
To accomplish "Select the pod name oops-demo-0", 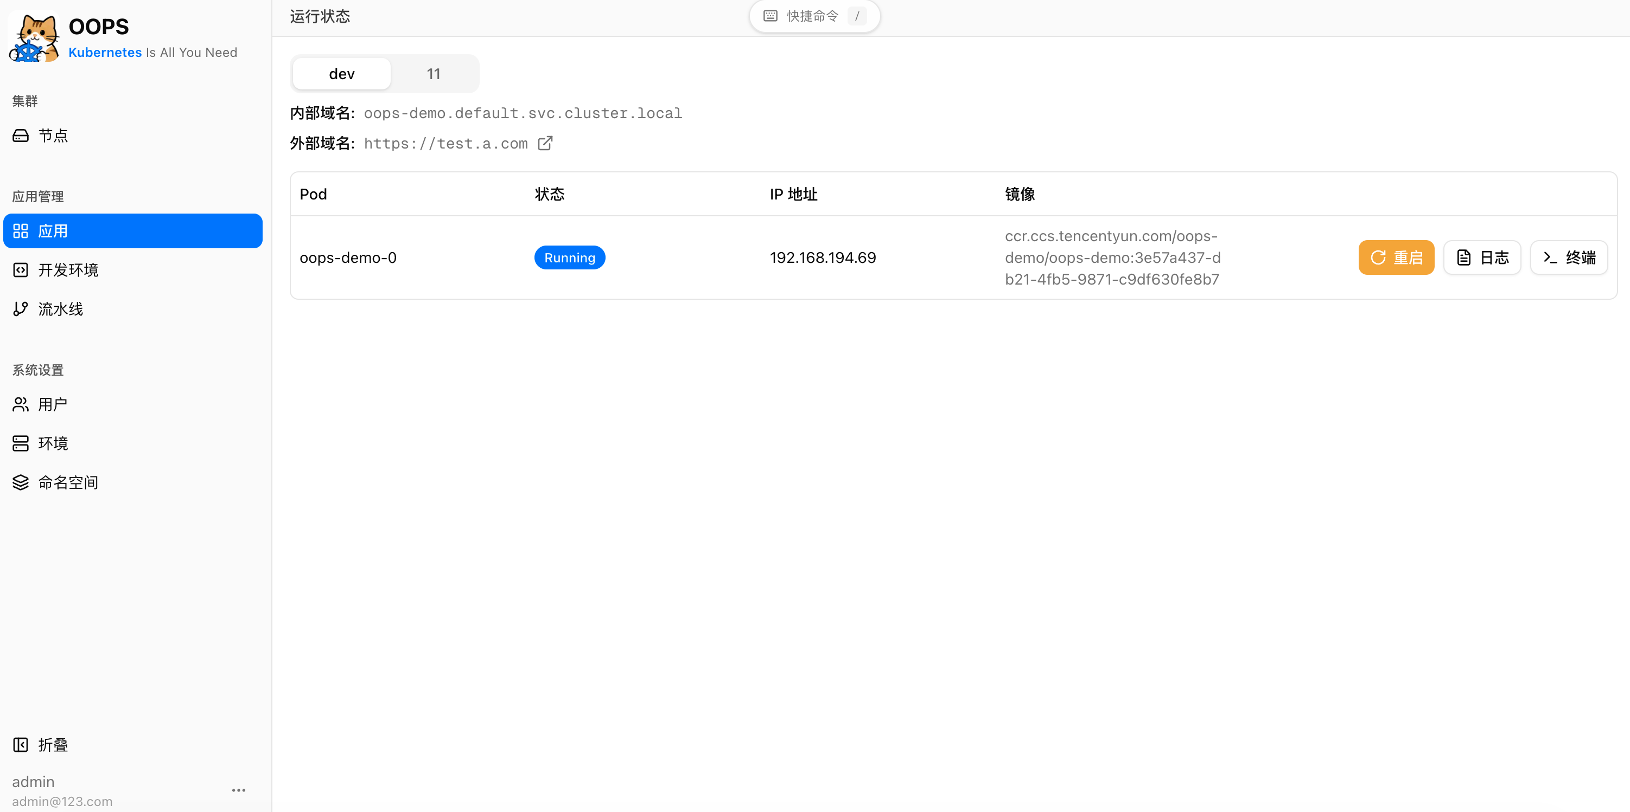I will point(348,258).
